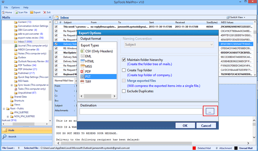This screenshot has height=151, width=258.
Task: Select the PST export type
Action: tap(98, 77)
